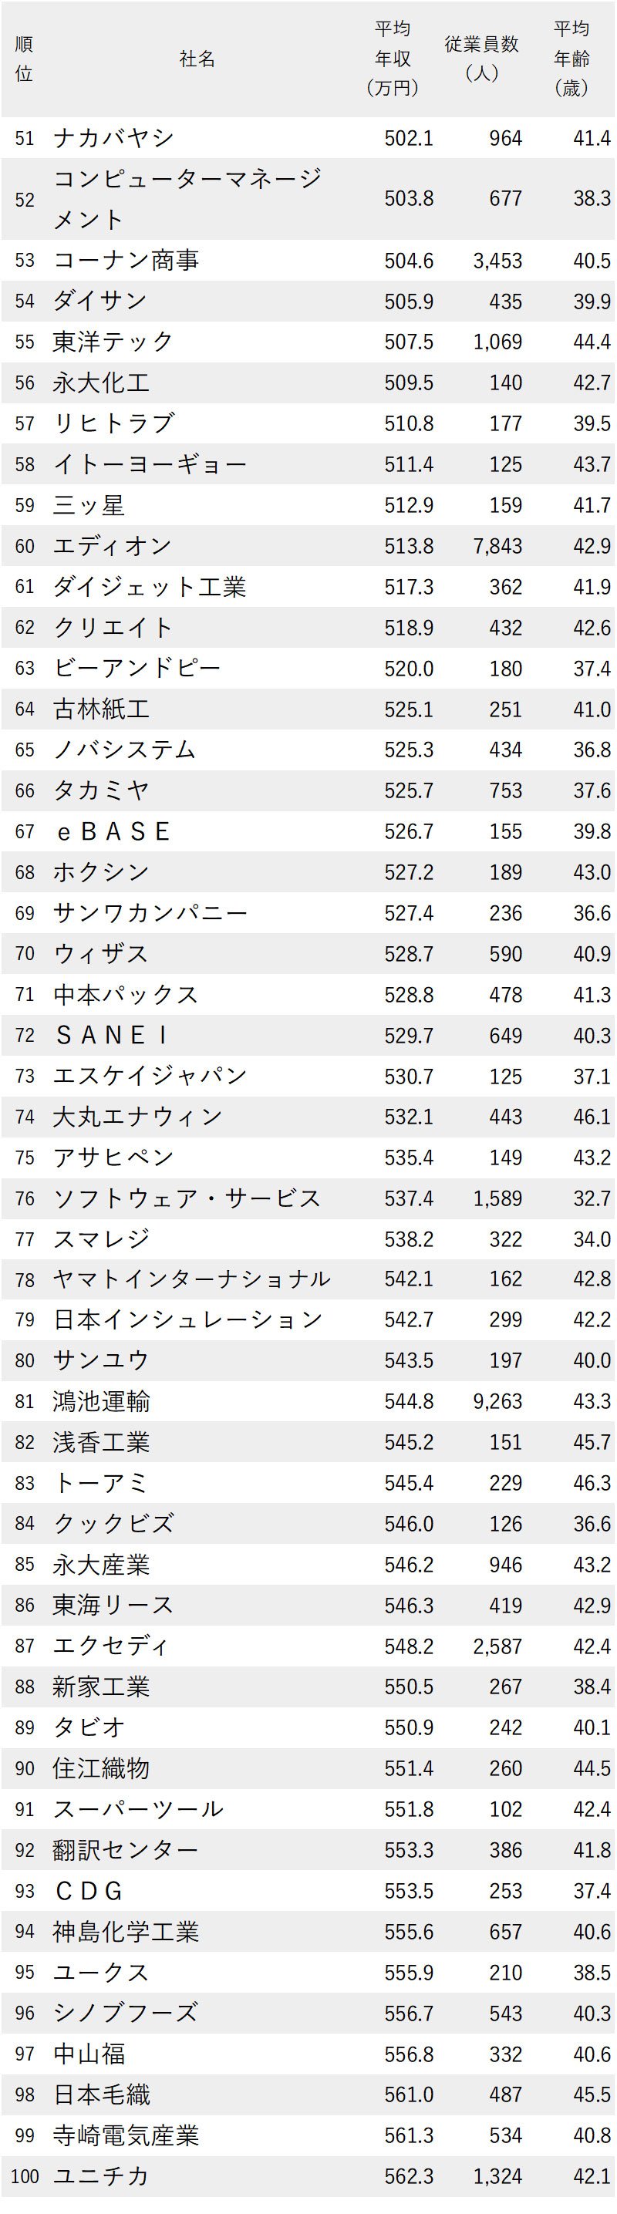Select the eBASE company entry

pos(113,831)
